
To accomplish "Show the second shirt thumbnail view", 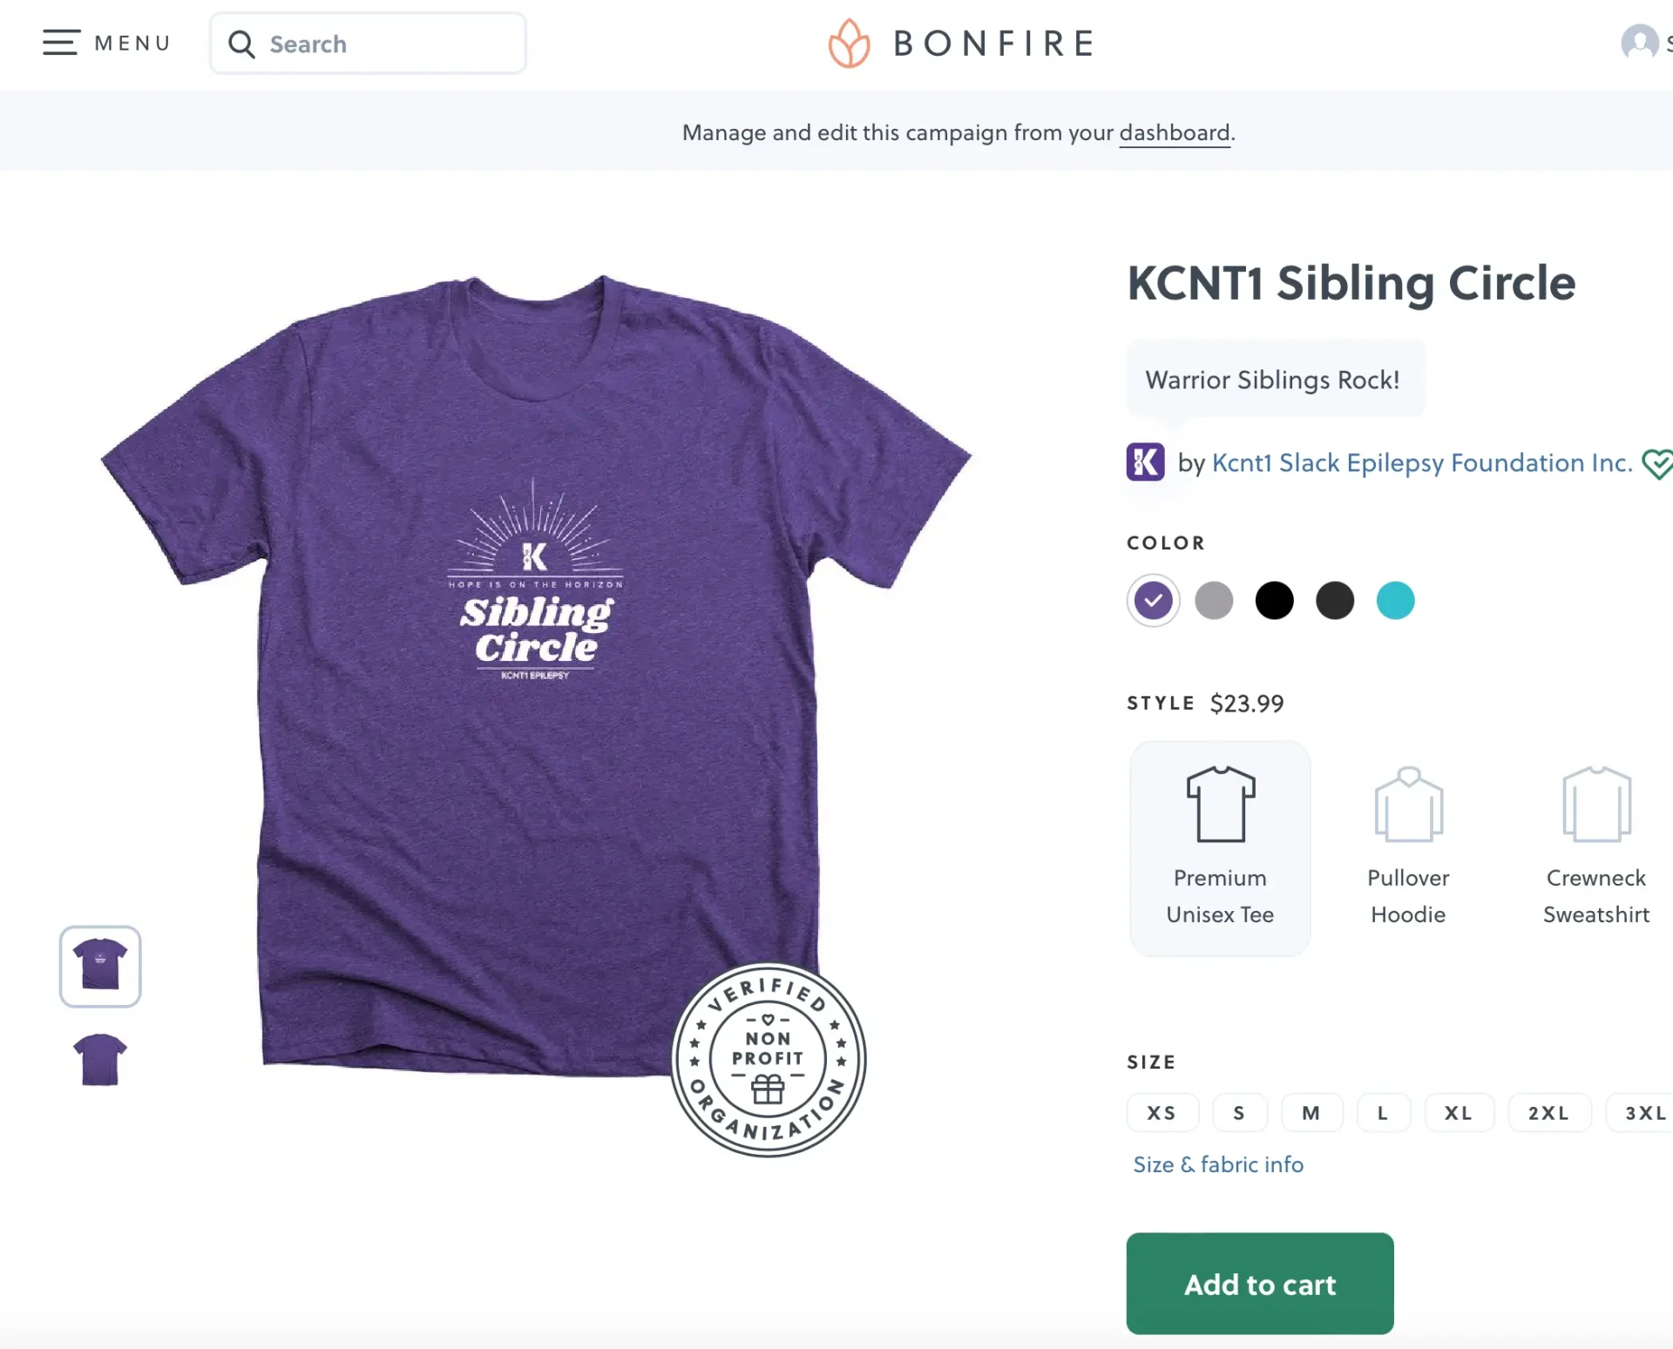I will tap(100, 1060).
